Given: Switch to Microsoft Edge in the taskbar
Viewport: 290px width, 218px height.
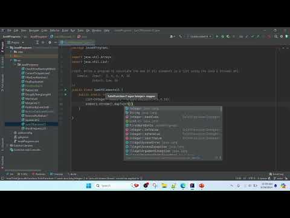Looking at the screenshot, I should [x=183, y=186].
